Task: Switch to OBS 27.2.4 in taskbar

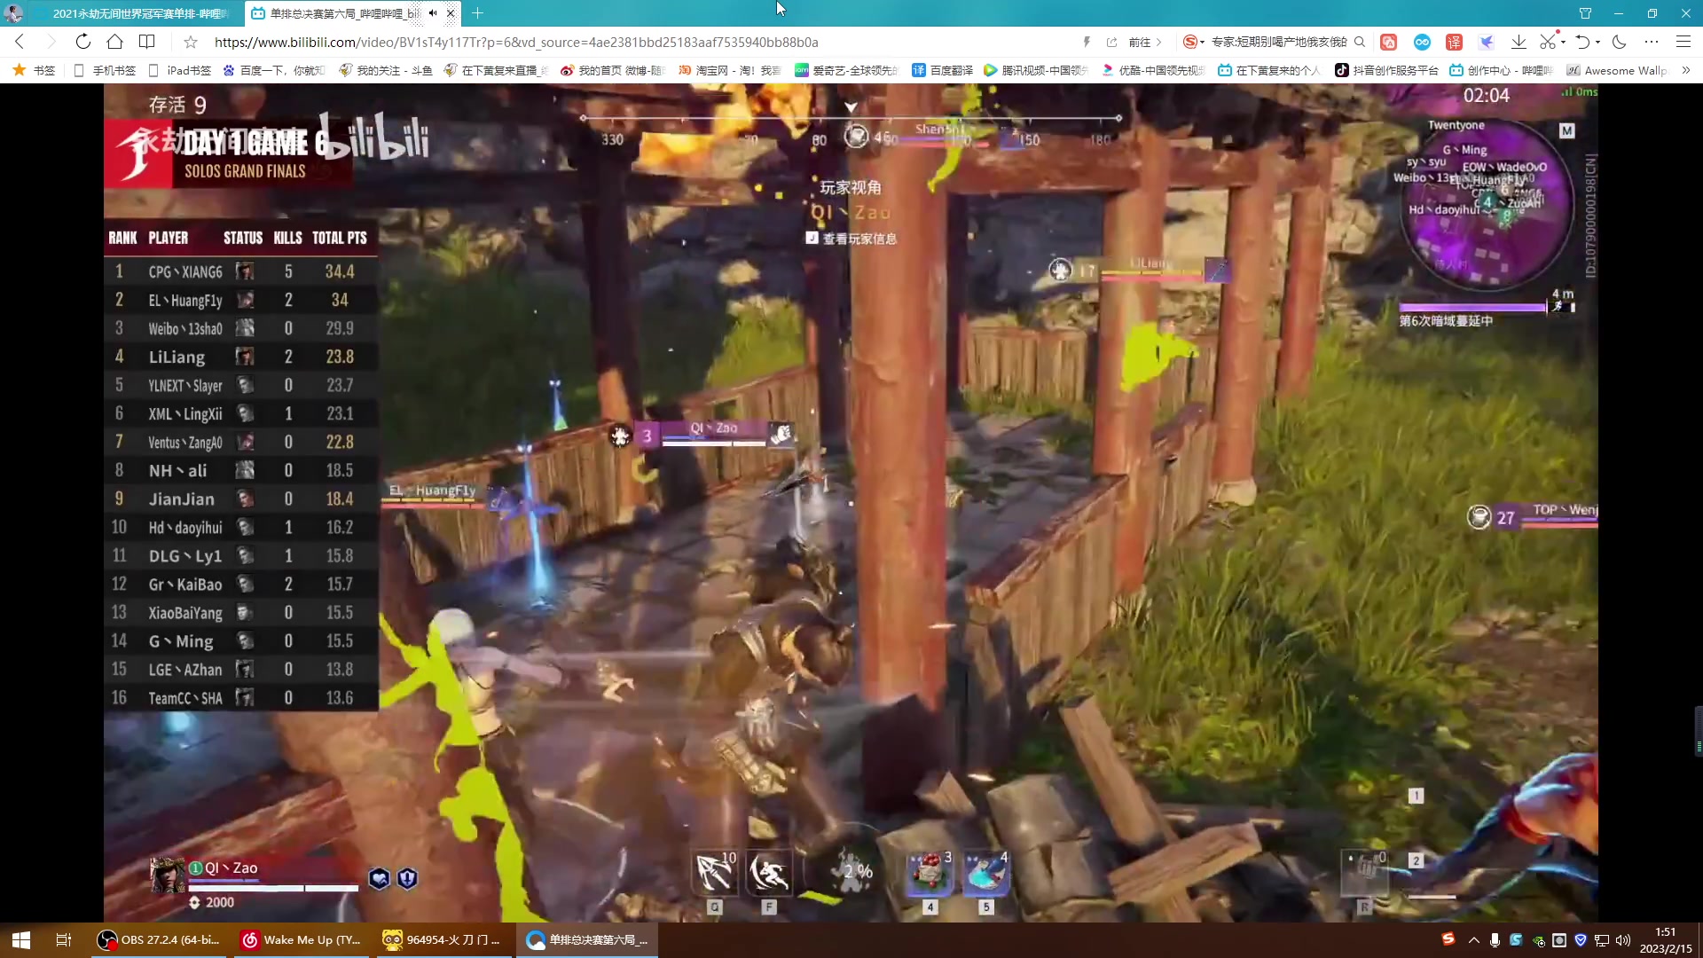Action: [160, 940]
